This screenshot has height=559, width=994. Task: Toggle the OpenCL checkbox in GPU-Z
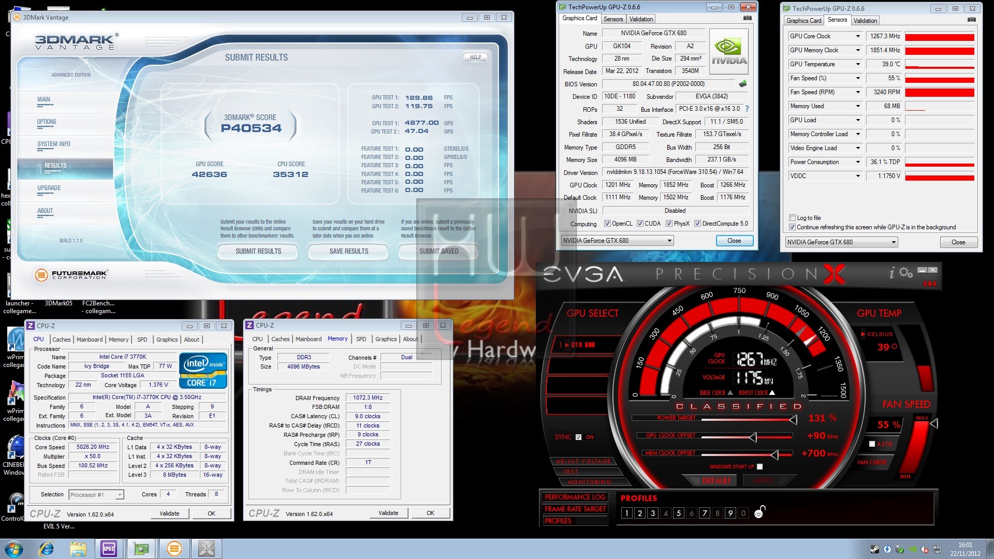point(608,224)
